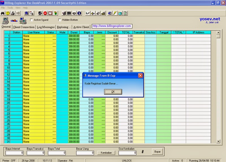Switch to the Active Client tab

click(81, 27)
